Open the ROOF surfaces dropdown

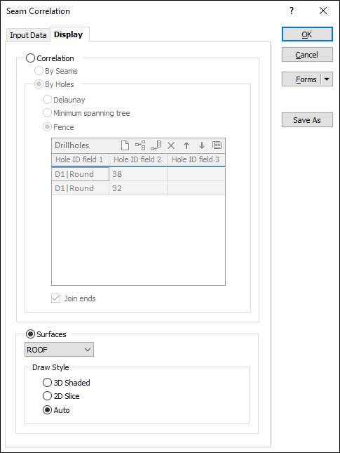point(59,350)
